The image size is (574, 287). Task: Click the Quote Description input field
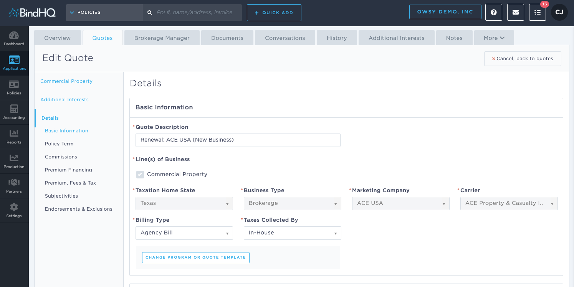238,140
